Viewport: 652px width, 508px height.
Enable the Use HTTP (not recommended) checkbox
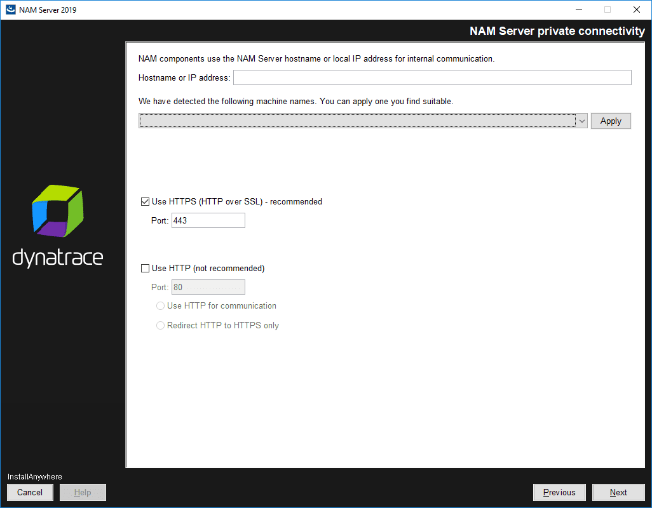tap(145, 269)
